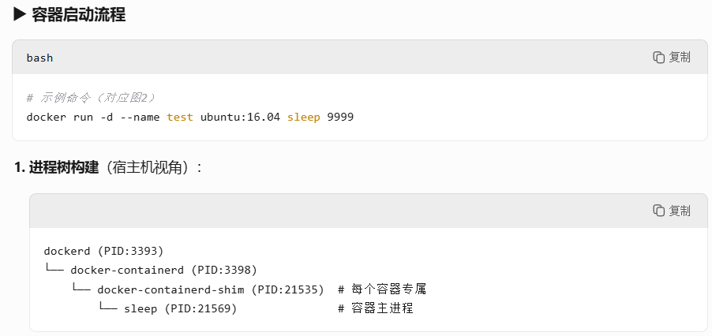This screenshot has width=712, height=336.
Task: Click the copy icon in the process tree block
Action: coord(658,211)
